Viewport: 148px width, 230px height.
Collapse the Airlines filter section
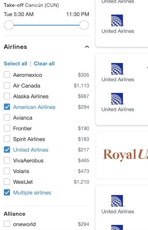(x=87, y=47)
